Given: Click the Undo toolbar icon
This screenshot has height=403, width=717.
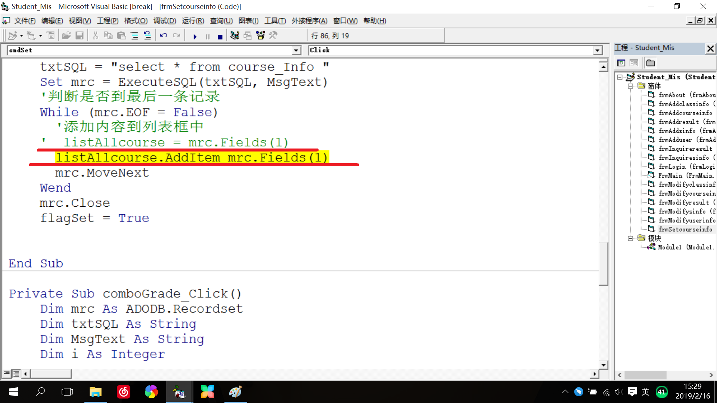Looking at the screenshot, I should 164,35.
